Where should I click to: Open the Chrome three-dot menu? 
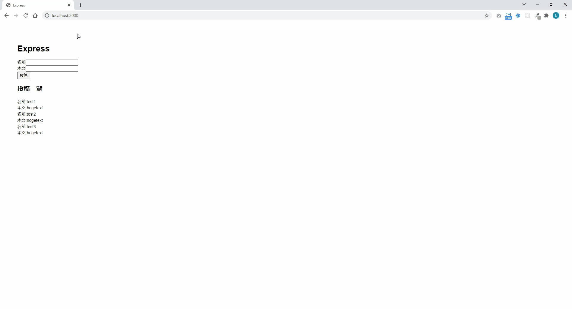click(x=565, y=15)
